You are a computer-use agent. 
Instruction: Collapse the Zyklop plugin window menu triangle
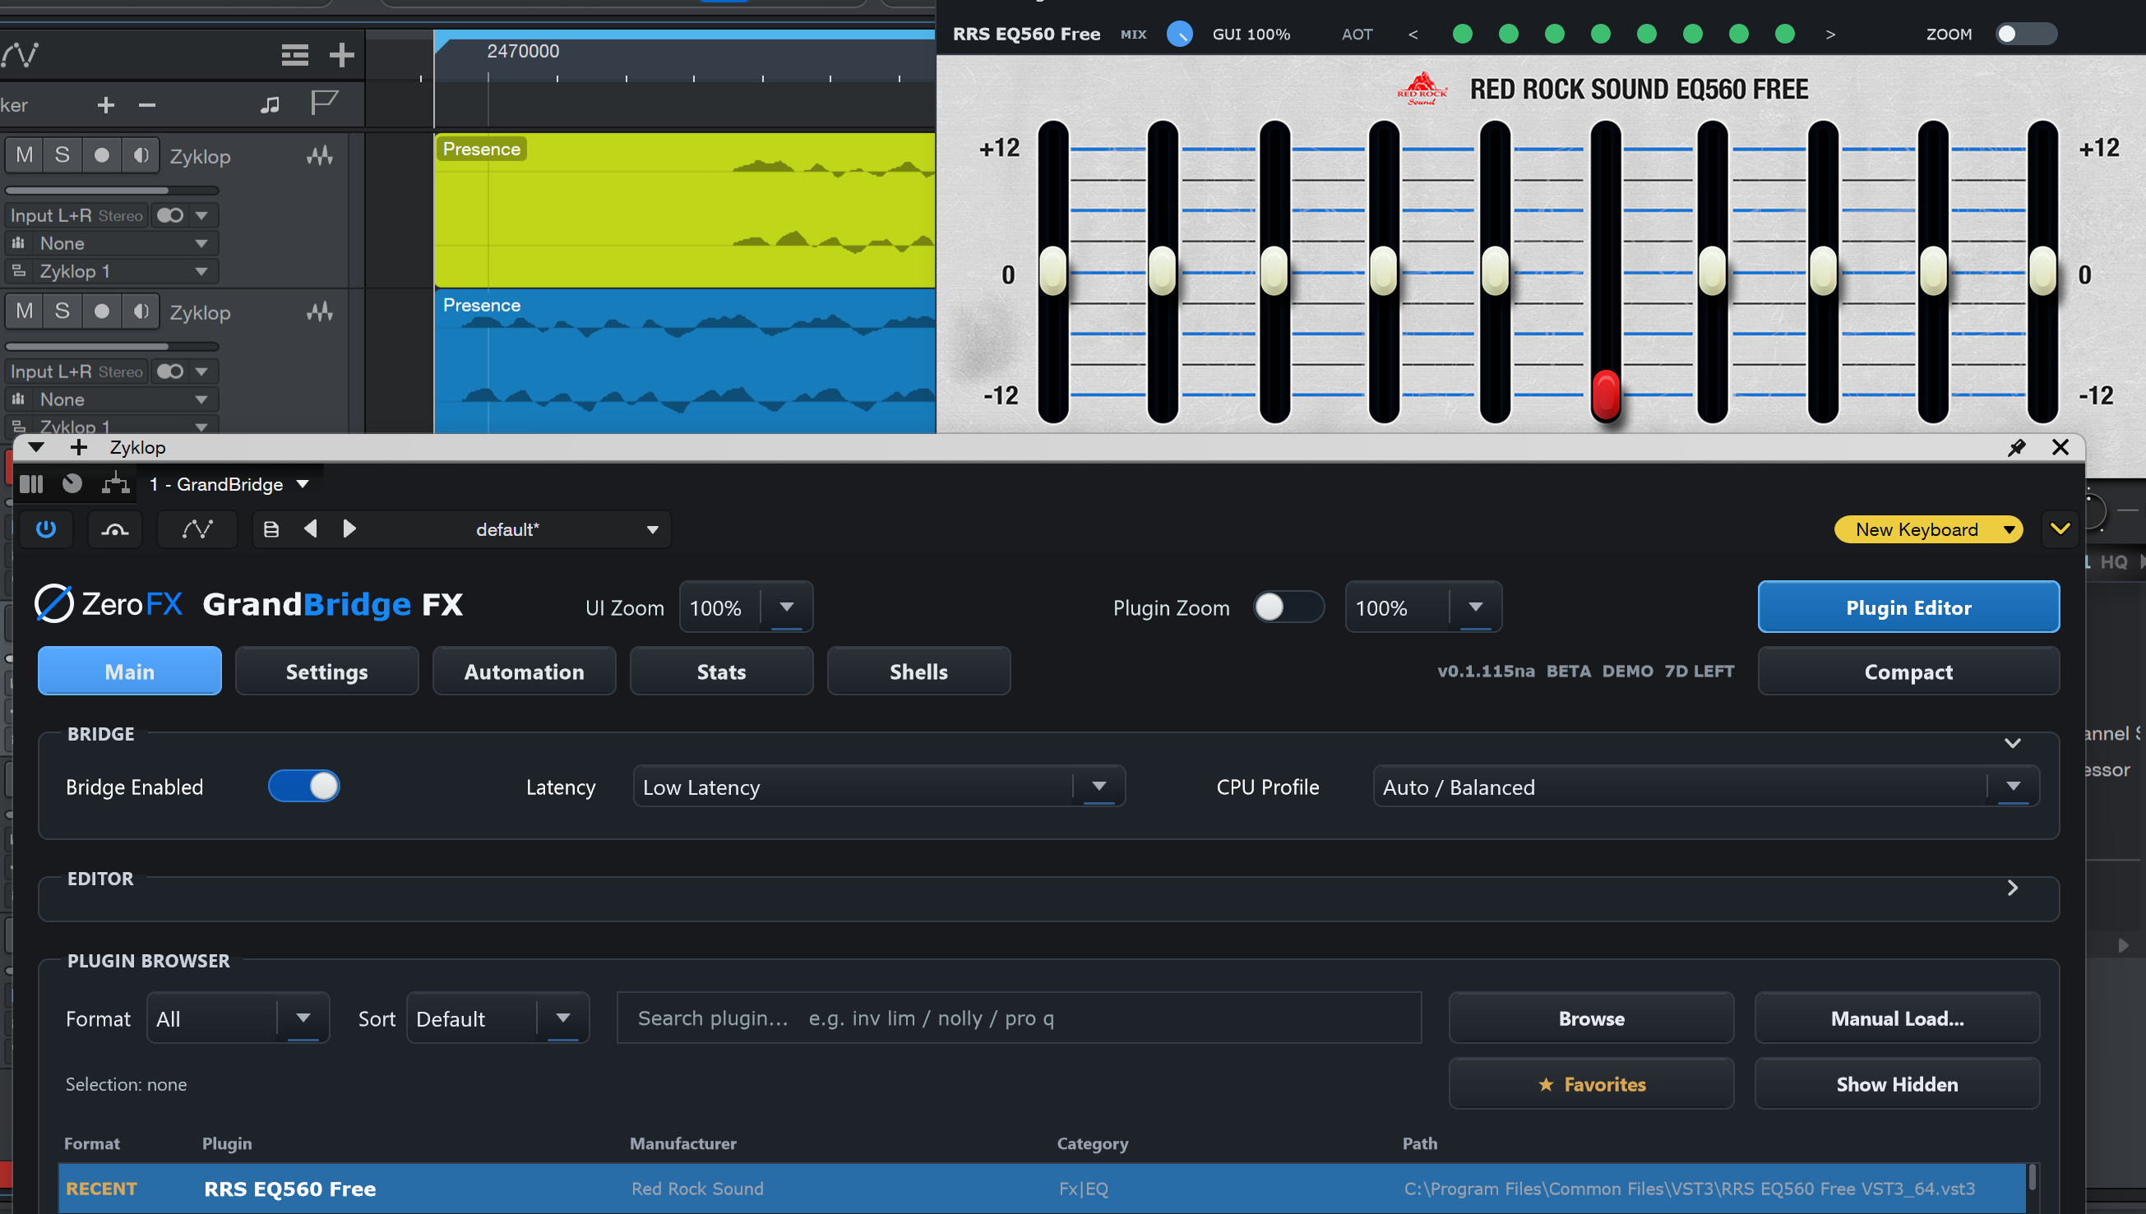pos(36,448)
